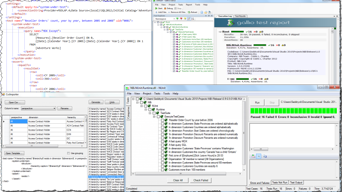Click the sort descending icon in Test Explorer

pos(193,19)
